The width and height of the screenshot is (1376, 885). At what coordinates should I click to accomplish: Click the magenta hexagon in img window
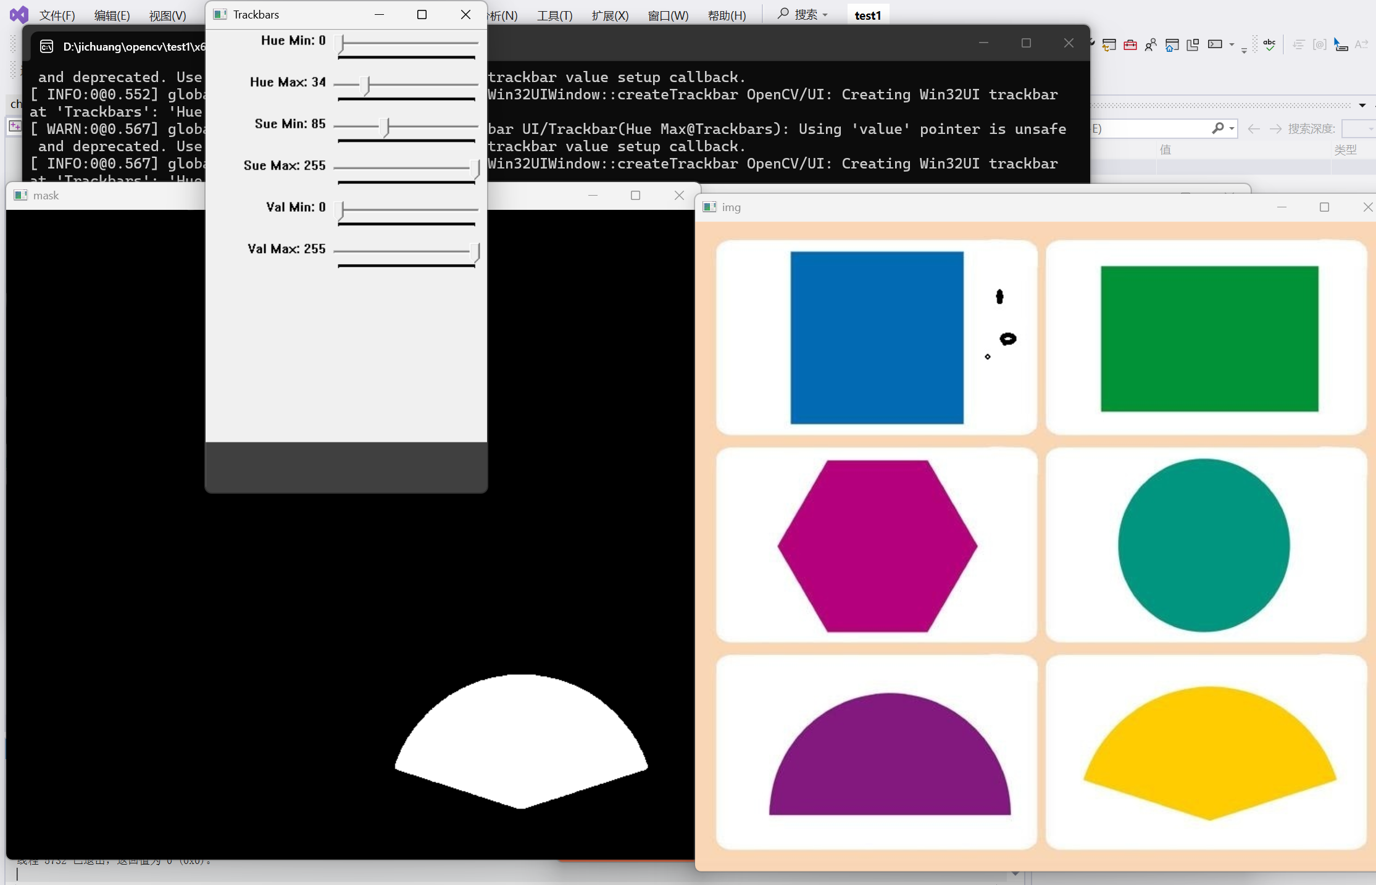pos(877,546)
